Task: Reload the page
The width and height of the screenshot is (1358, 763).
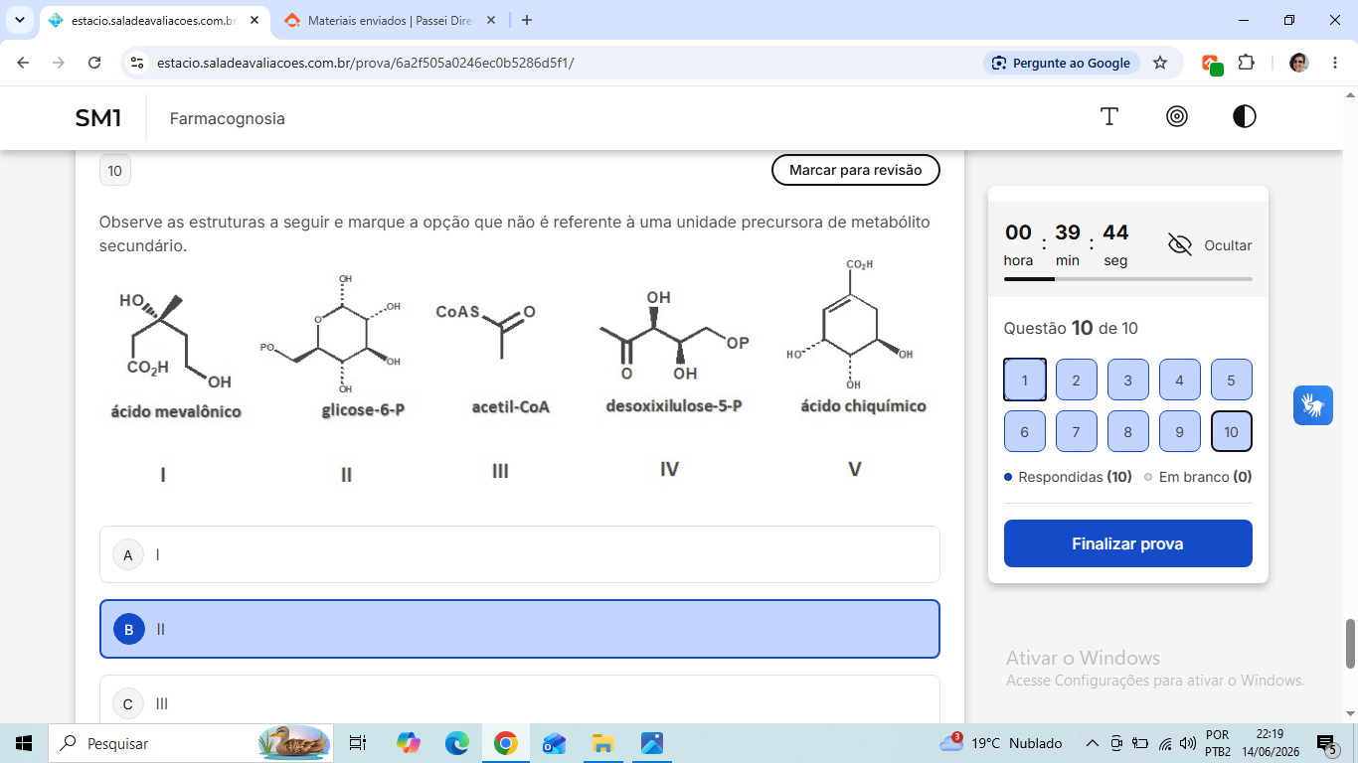Action: point(94,63)
